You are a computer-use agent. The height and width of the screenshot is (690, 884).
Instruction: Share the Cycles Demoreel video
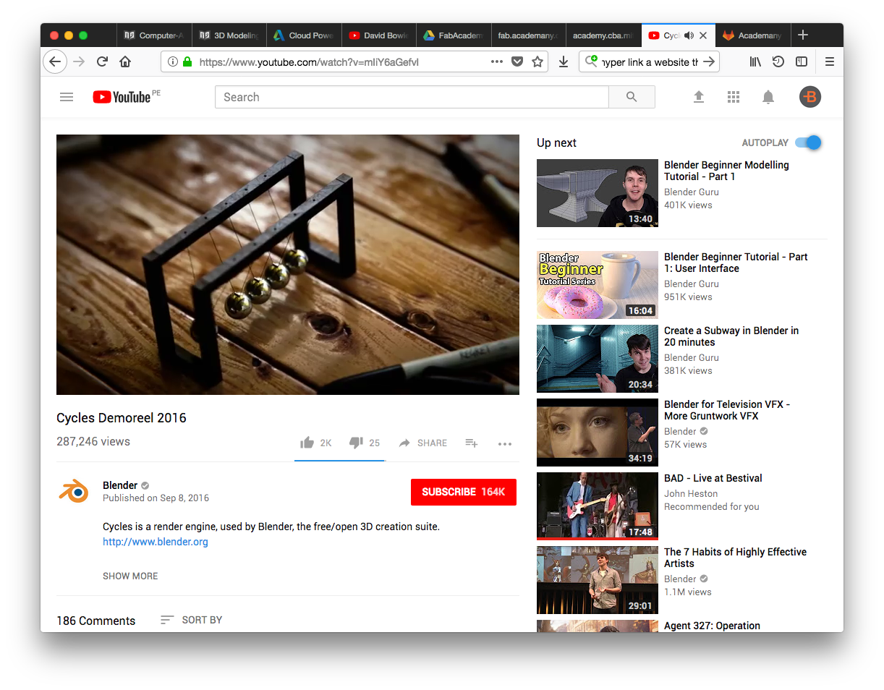click(422, 443)
